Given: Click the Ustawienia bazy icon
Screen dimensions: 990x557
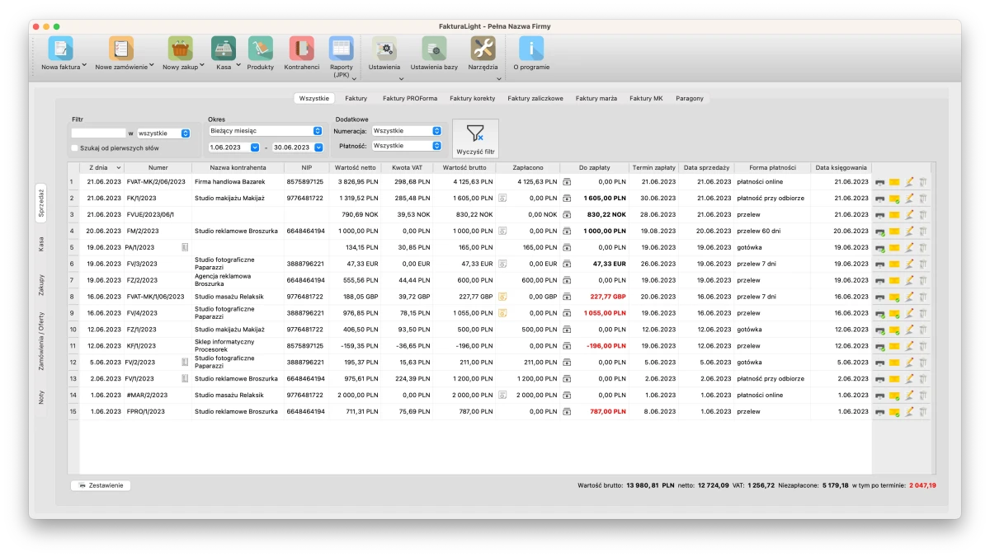Looking at the screenshot, I should pyautogui.click(x=434, y=49).
